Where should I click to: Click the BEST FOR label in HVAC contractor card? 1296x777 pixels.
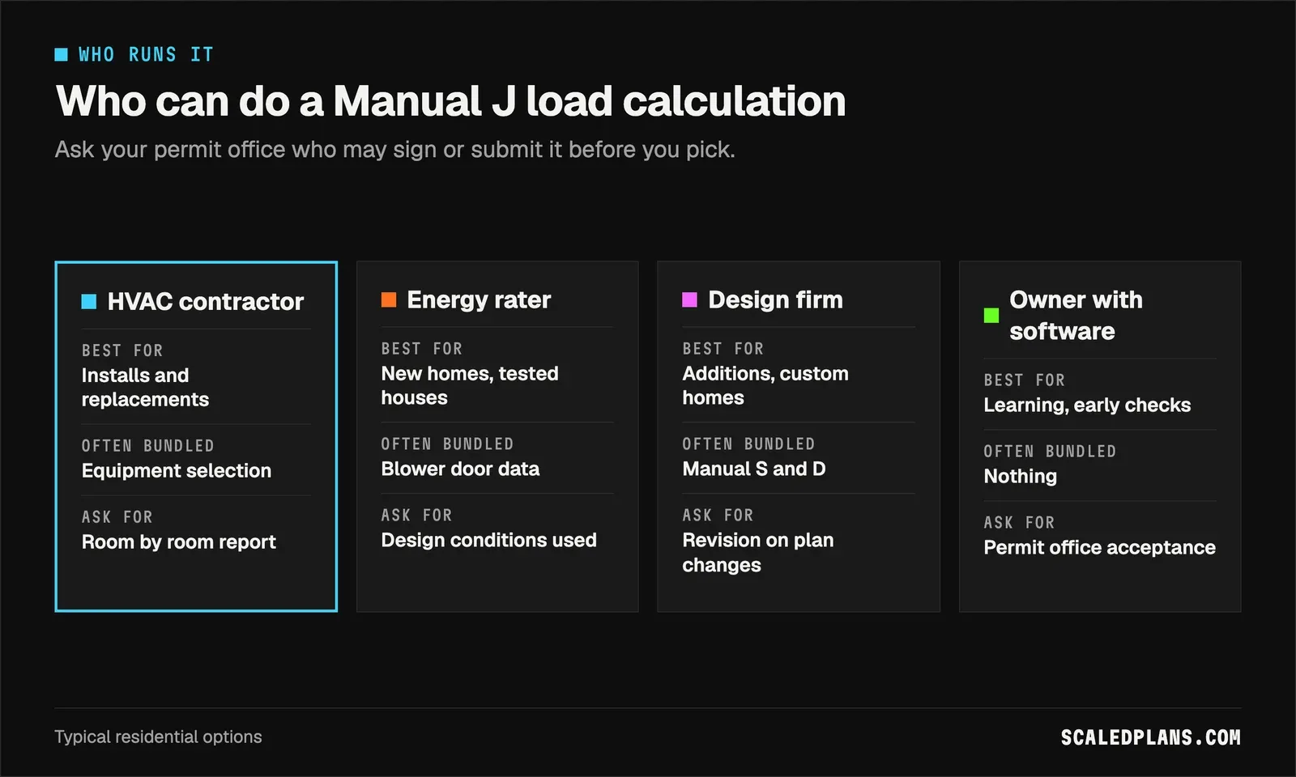tap(122, 350)
